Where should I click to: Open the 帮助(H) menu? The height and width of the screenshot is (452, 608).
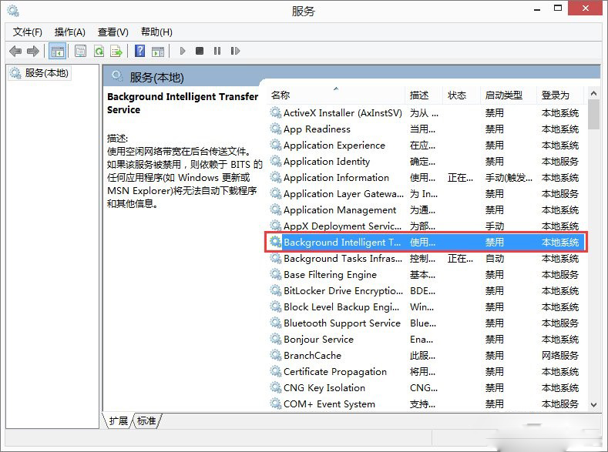pos(156,32)
